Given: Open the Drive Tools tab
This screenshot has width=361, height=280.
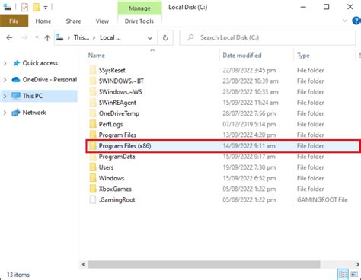Looking at the screenshot, I should [139, 21].
